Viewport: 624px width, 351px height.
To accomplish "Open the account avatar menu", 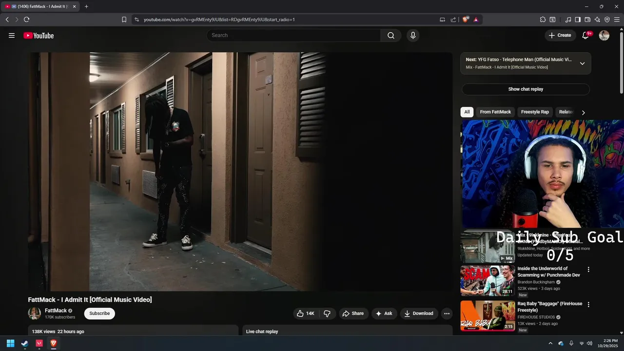I will [604, 35].
